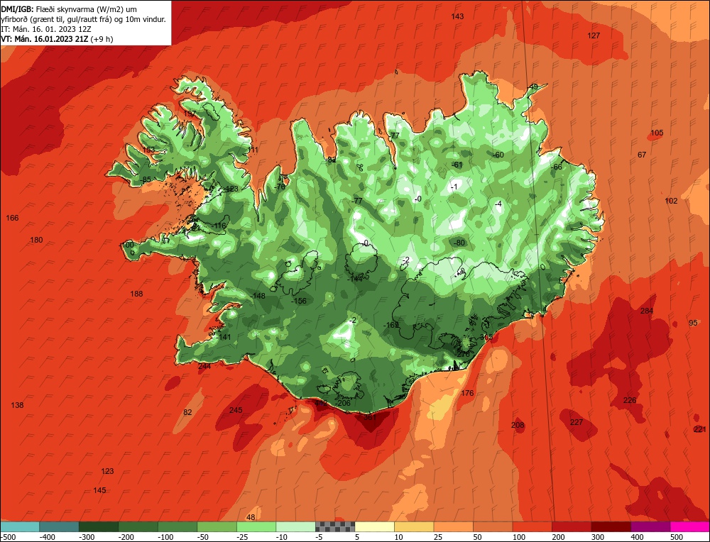710x542 pixels.
Task: Click the map value -116
Action: click(219, 226)
